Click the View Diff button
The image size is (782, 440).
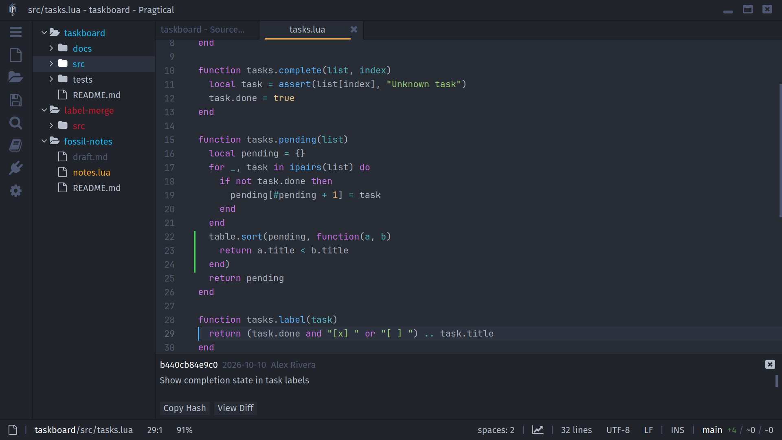[x=235, y=408]
